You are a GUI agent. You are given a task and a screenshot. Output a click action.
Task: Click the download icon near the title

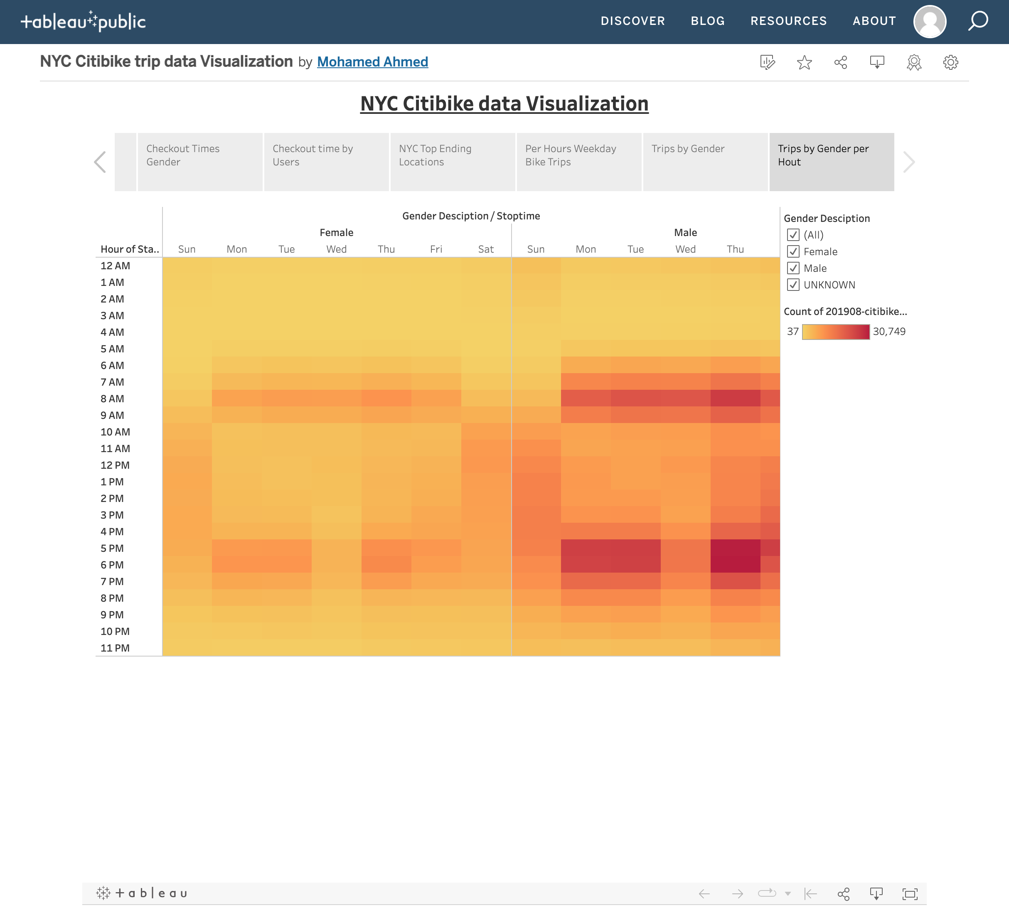(877, 62)
